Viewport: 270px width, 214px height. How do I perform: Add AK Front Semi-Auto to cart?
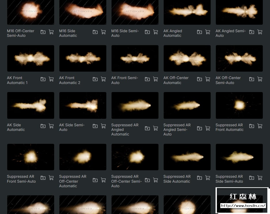coord(156,79)
